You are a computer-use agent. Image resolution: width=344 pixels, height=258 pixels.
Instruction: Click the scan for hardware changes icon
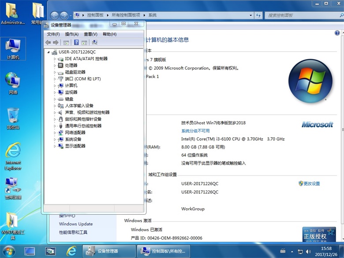click(94, 43)
